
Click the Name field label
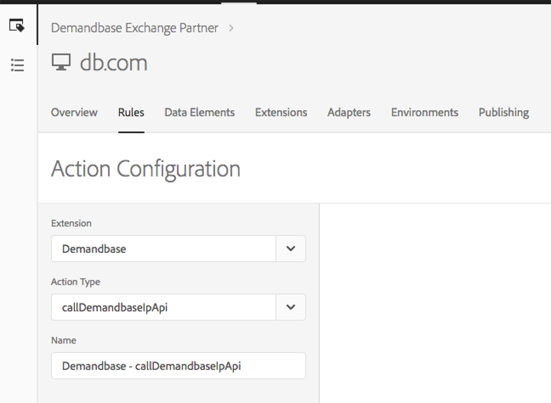(x=63, y=341)
